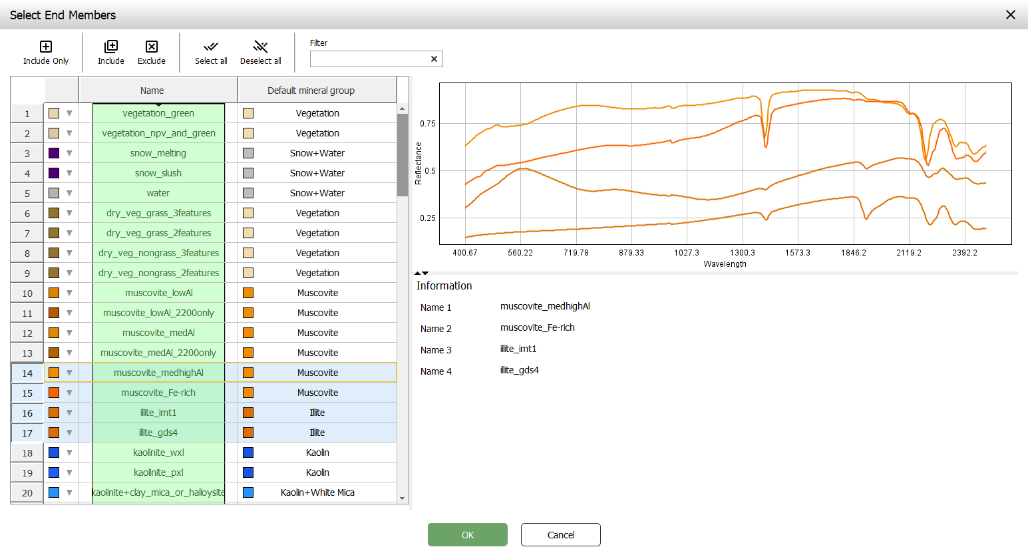Open color dropdown arrow for kaolinite_wxl row
1028x555 pixels.
coord(69,453)
